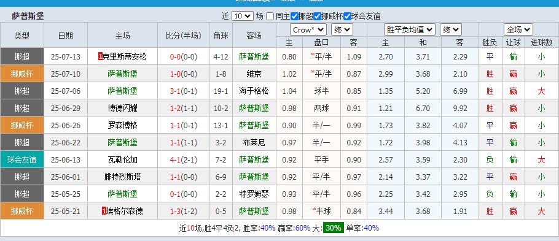Click score 1-0(0-0) against 维京
The width and height of the screenshot is (559, 241).
tap(183, 74)
